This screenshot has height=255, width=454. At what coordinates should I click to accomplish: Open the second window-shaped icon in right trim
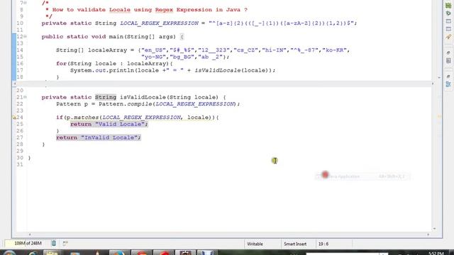(448, 29)
